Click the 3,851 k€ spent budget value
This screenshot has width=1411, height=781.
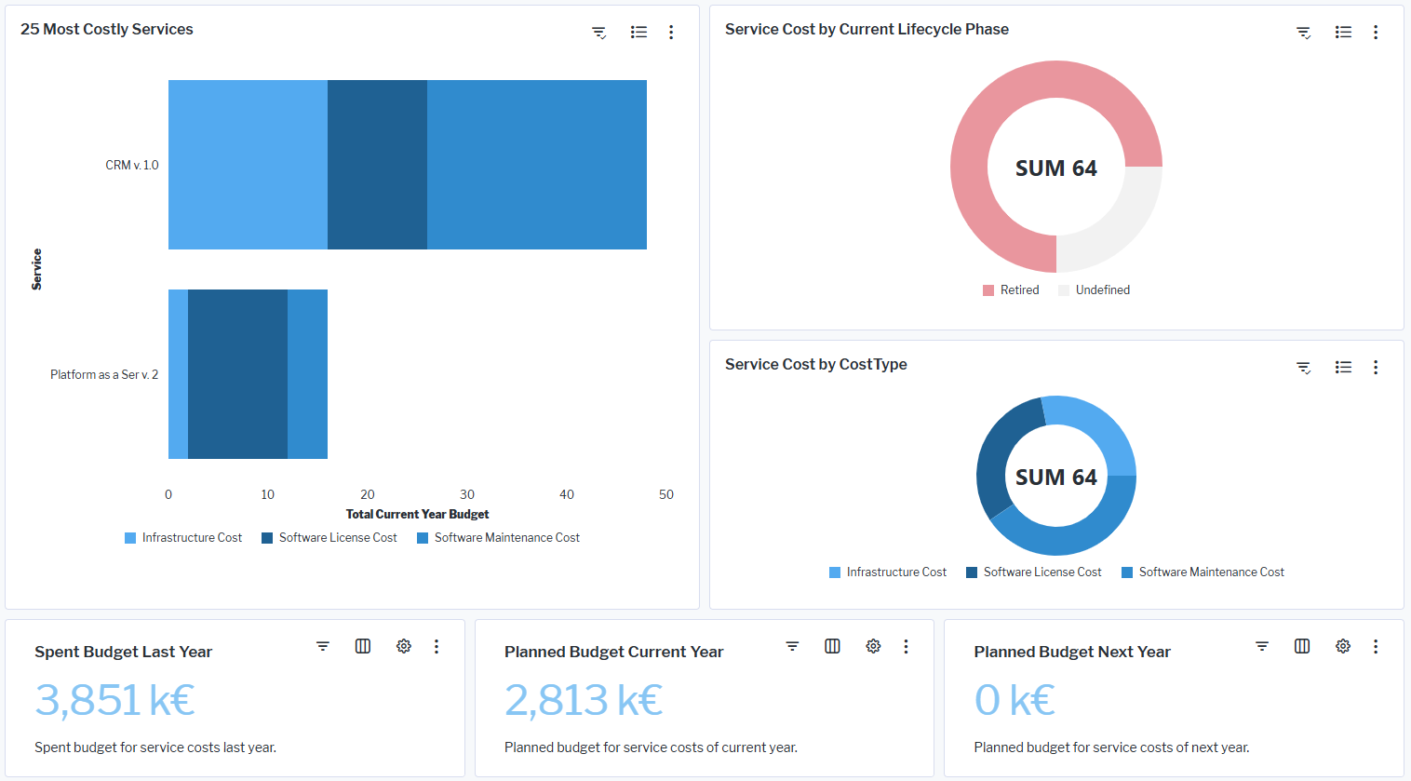pos(114,700)
